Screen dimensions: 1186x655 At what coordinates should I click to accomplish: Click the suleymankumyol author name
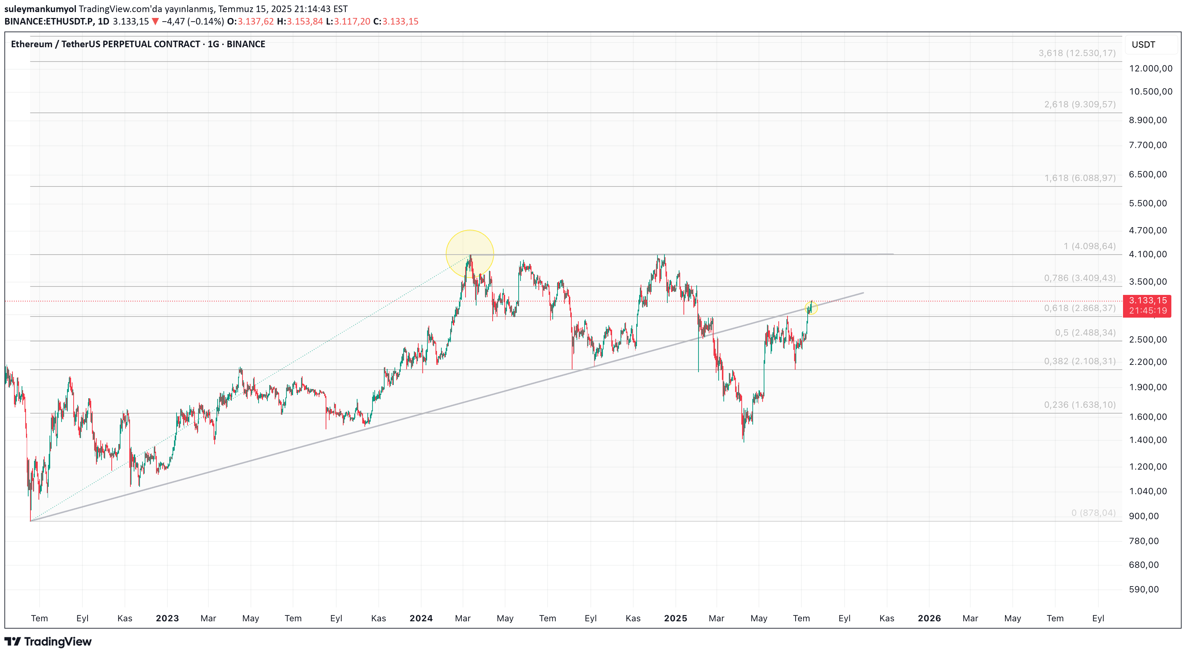40,9
